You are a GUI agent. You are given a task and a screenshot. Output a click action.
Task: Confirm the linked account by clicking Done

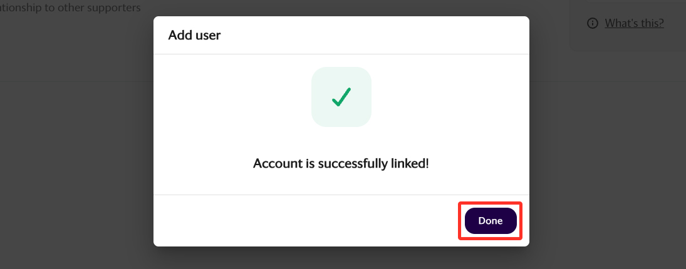pos(491,221)
